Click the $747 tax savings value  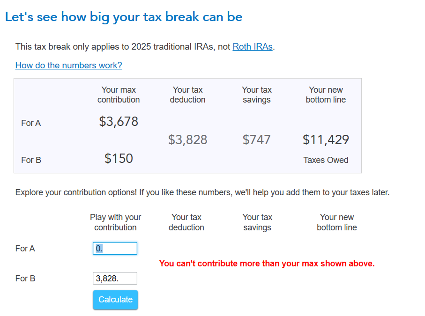(x=257, y=140)
